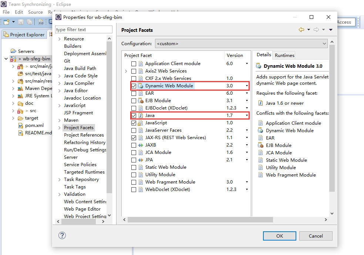Click the facets list horizontal scrollbar

185,220
